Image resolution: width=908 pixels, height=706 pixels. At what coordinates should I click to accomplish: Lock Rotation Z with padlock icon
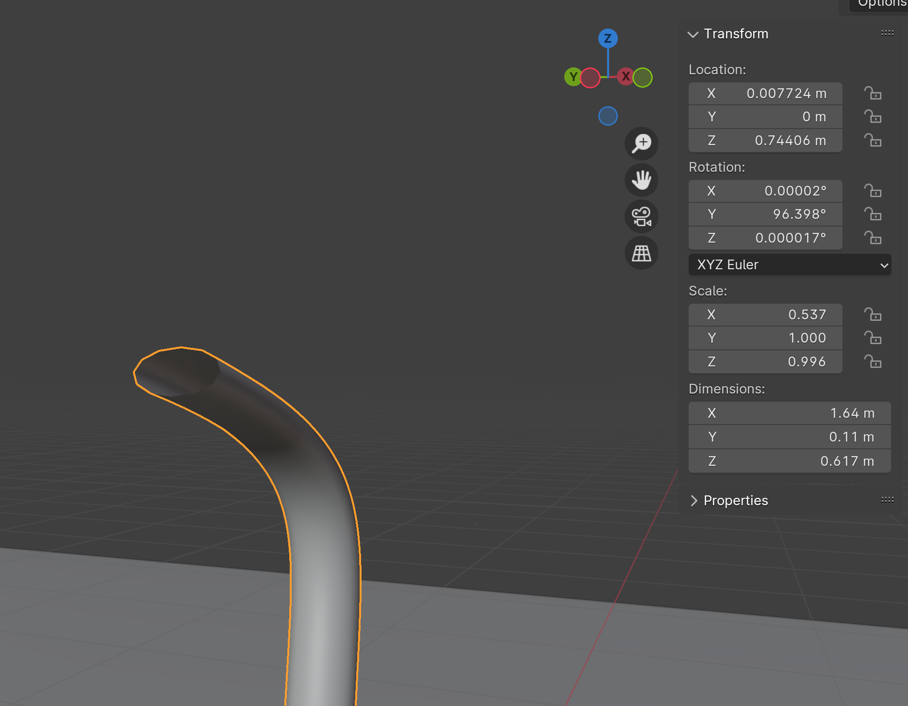coord(873,238)
